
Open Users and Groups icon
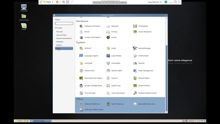108,93
